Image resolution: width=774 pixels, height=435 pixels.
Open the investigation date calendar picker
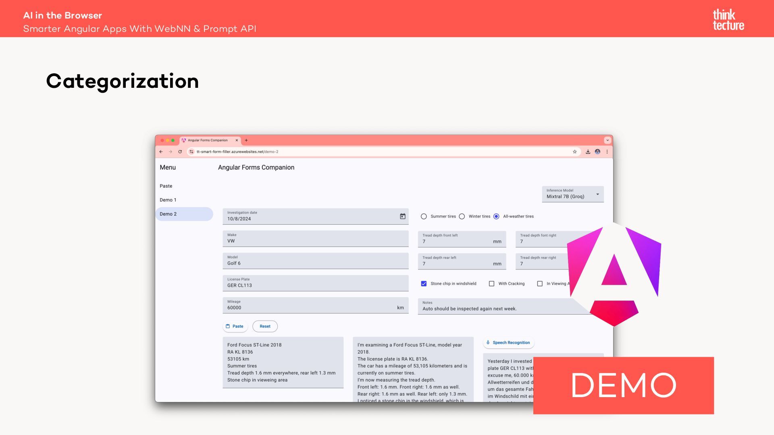point(402,216)
